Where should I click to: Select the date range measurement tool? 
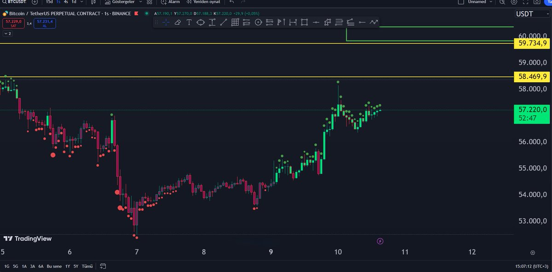point(293,22)
